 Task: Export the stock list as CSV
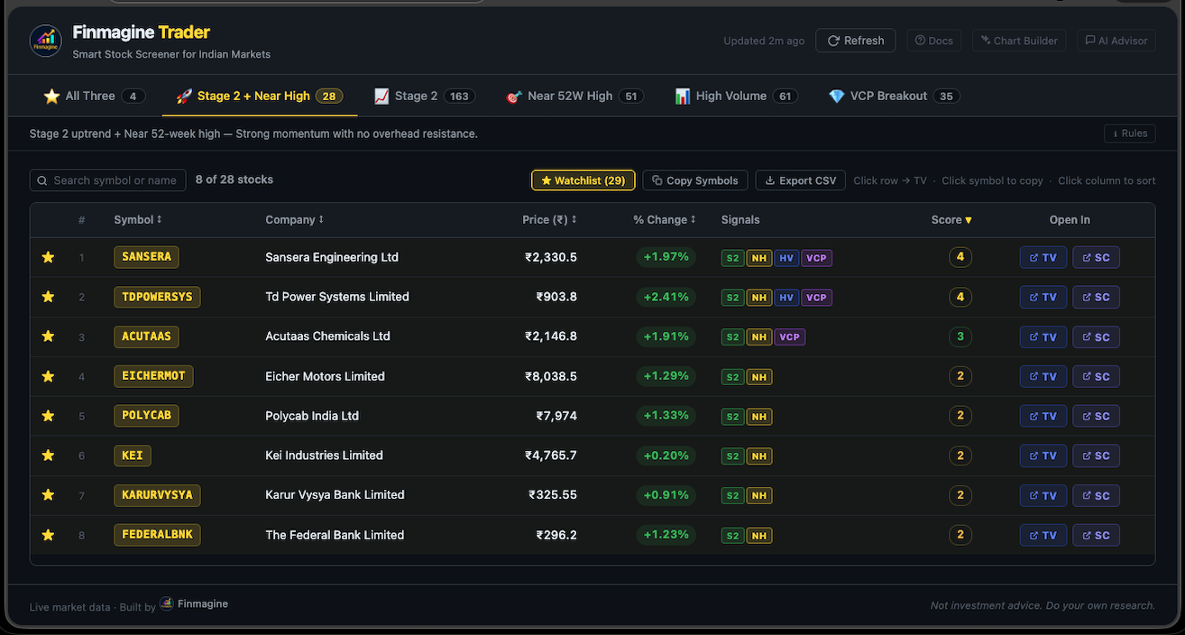click(x=800, y=179)
